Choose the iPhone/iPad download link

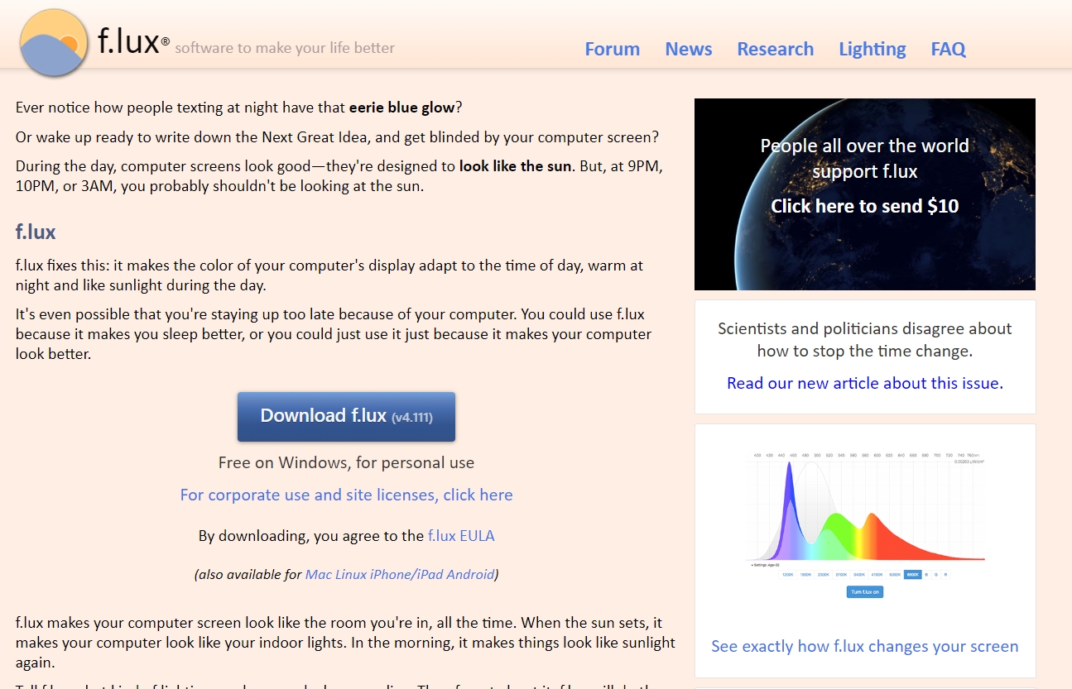(x=406, y=574)
